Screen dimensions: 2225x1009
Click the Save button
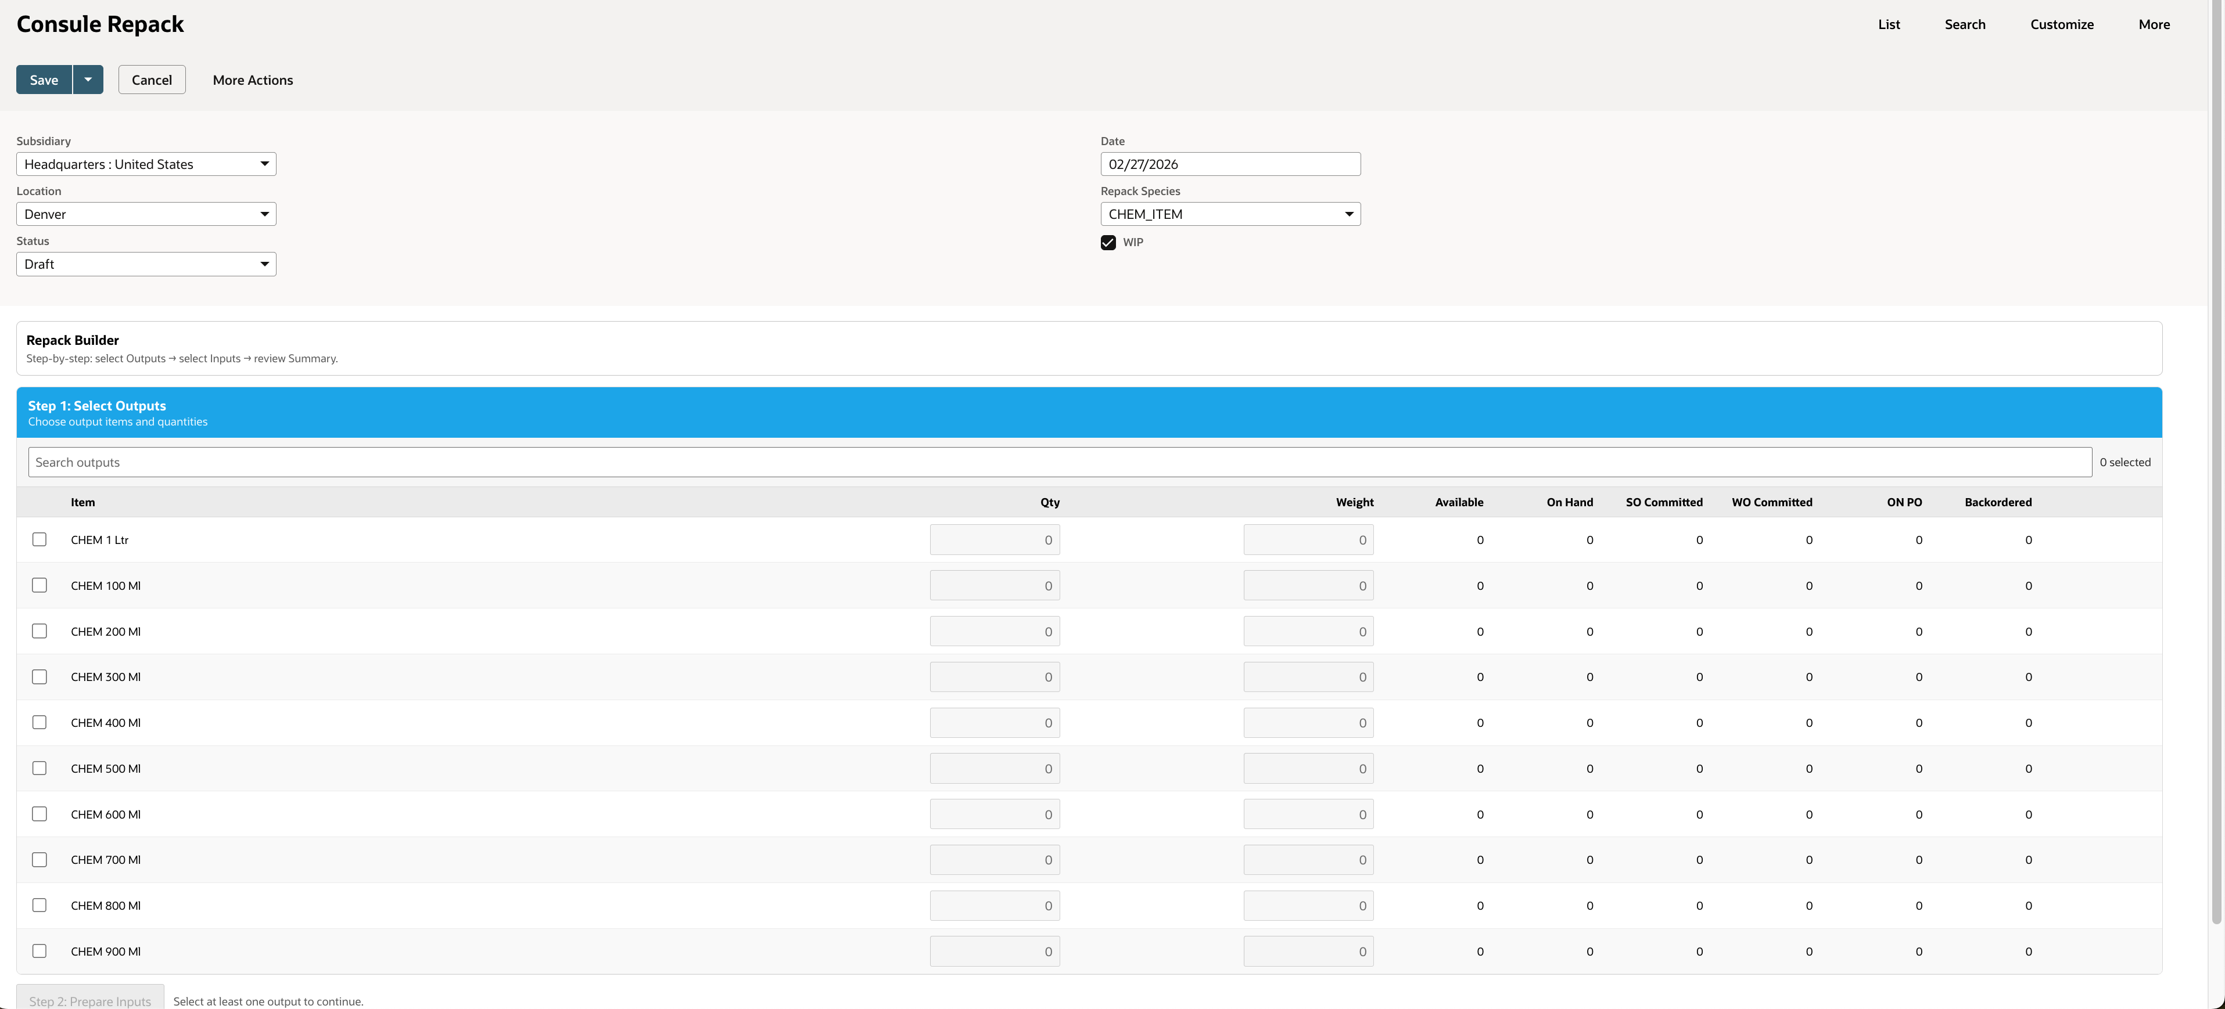click(44, 80)
